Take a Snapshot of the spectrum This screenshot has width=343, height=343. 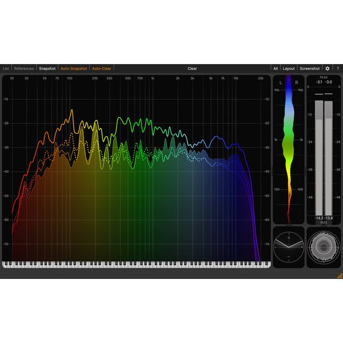click(47, 69)
